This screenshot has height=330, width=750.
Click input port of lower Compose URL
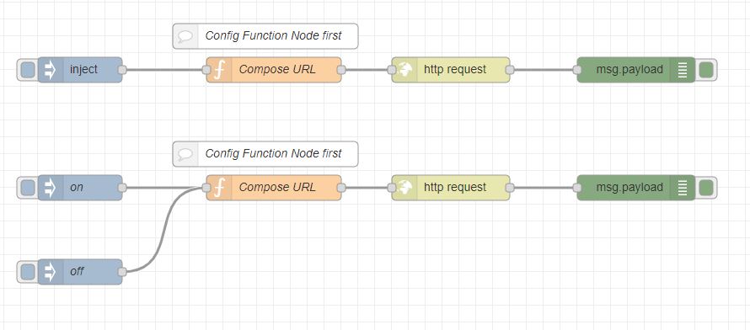tap(206, 188)
